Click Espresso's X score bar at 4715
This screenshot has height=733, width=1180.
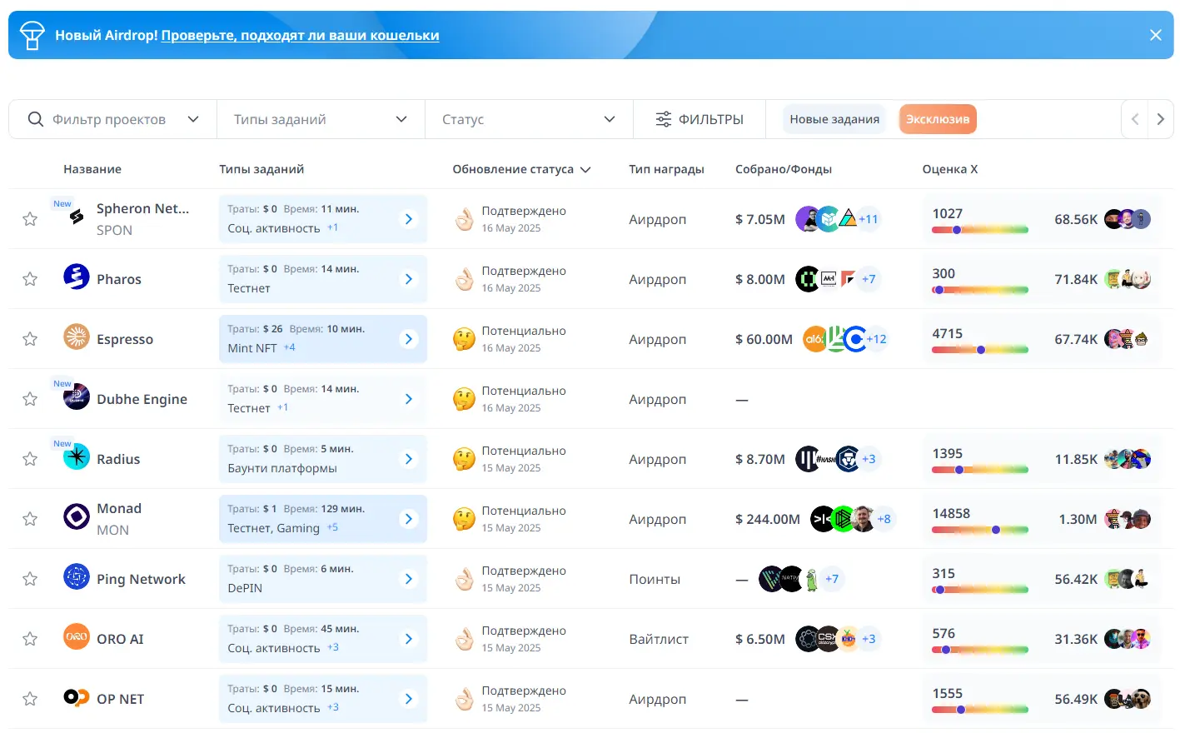click(980, 350)
